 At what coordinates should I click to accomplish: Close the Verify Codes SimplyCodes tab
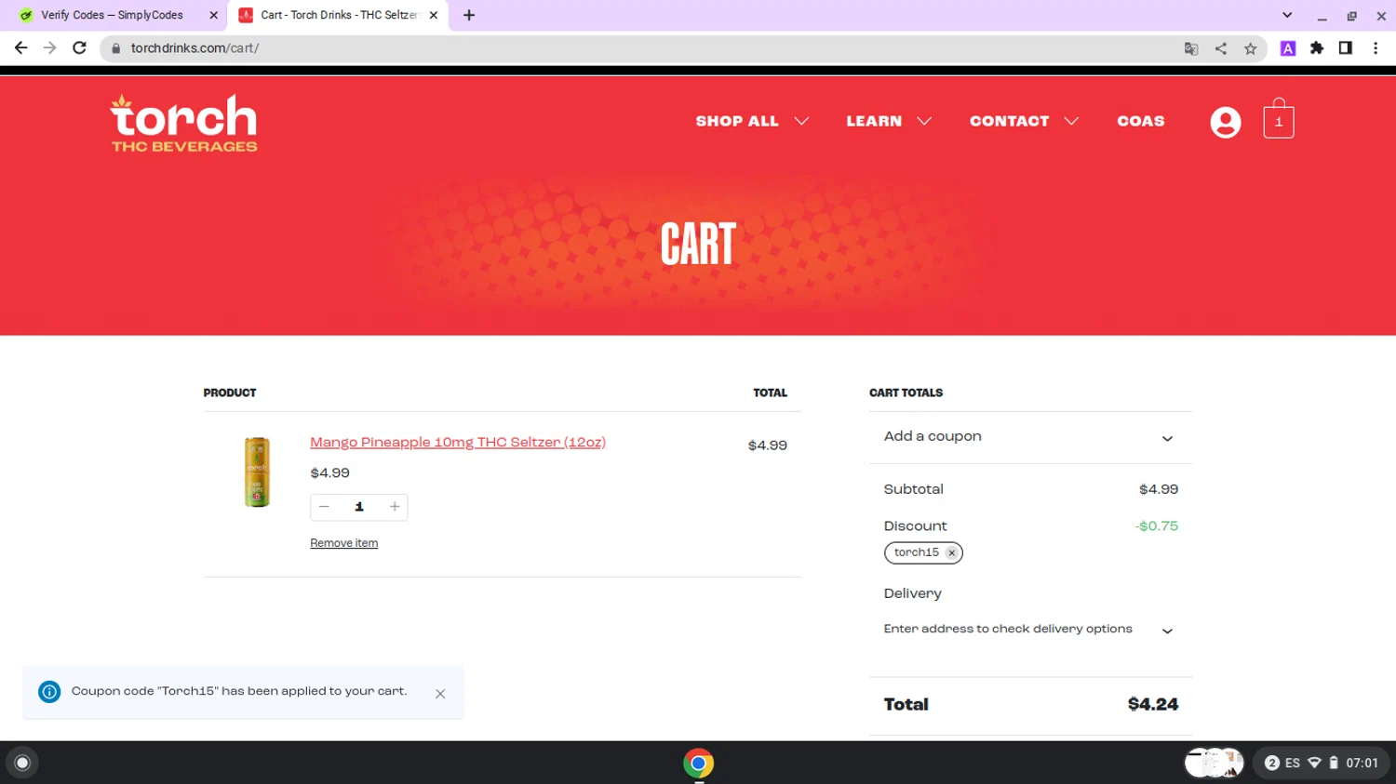[x=213, y=15]
